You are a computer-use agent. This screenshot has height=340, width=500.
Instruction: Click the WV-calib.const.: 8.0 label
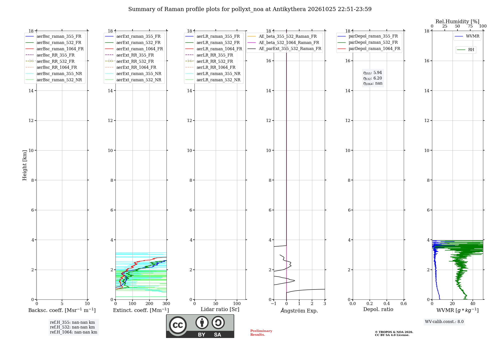pyautogui.click(x=444, y=322)
